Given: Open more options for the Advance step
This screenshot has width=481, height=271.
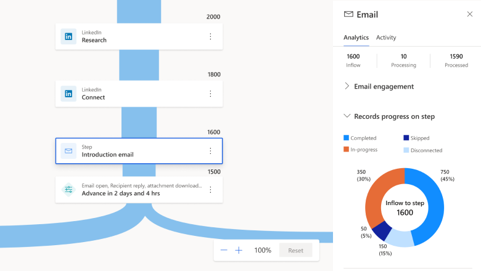Looking at the screenshot, I should [x=210, y=189].
